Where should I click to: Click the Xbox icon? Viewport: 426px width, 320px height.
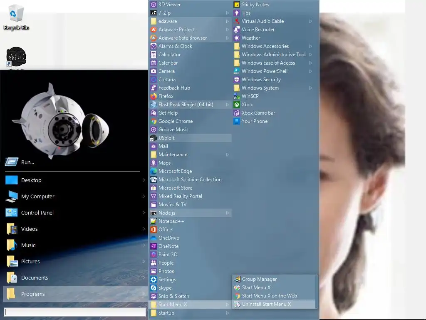[237, 105]
